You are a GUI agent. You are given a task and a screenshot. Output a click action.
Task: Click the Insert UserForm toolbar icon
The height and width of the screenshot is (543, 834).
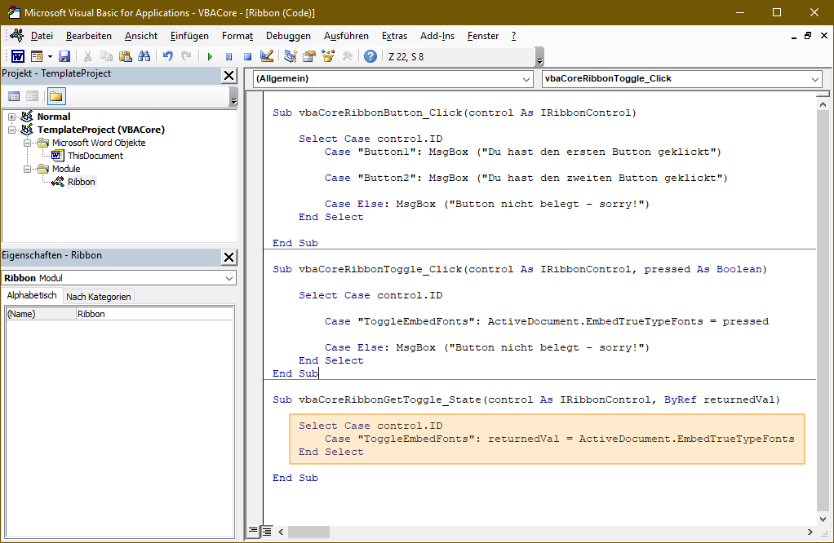point(37,56)
